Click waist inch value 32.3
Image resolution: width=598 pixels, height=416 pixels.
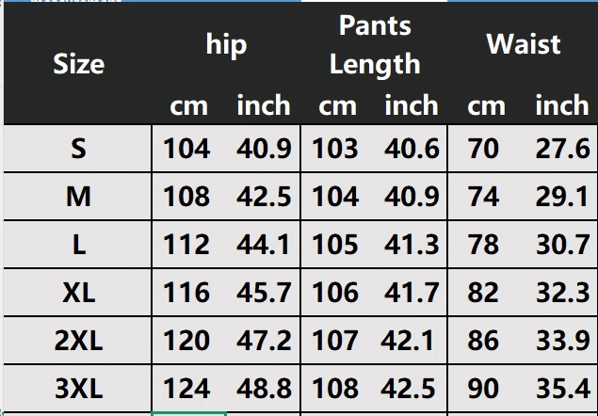(562, 293)
